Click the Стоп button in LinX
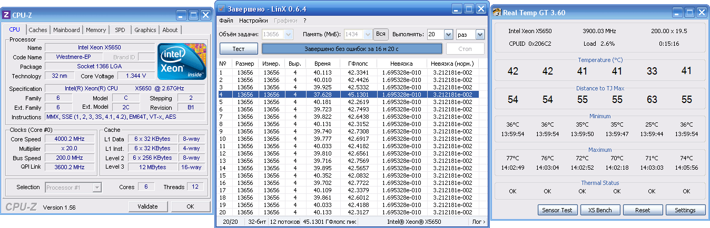This screenshot has width=710, height=228. [x=465, y=49]
